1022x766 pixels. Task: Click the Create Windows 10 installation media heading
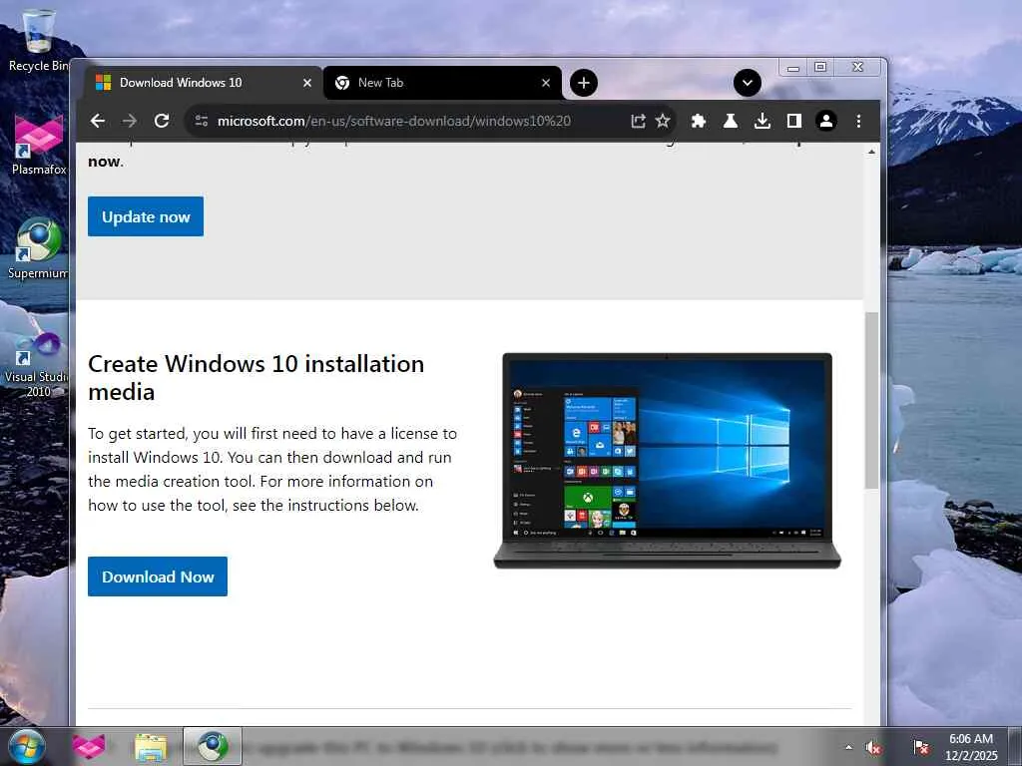pos(256,378)
